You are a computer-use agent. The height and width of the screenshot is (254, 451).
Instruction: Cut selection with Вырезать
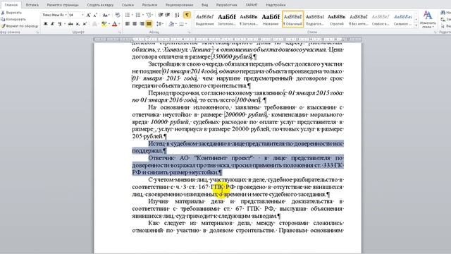11,13
